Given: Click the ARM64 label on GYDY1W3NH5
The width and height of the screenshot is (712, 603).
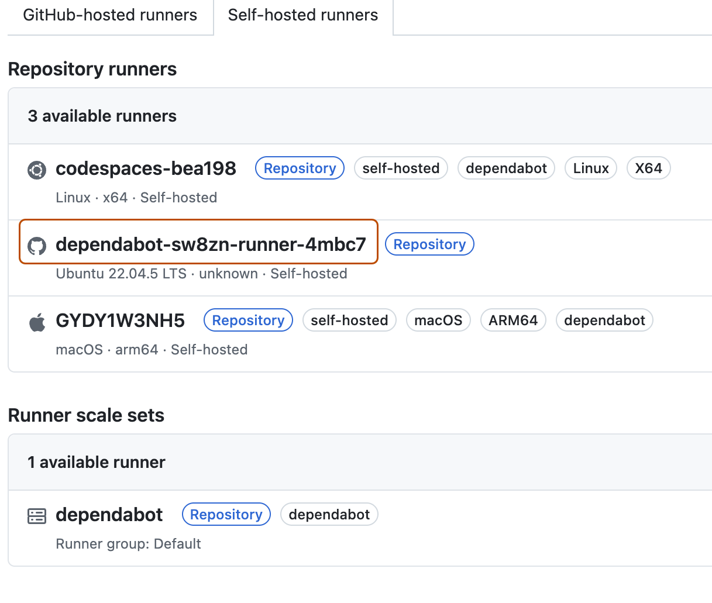Looking at the screenshot, I should coord(512,320).
